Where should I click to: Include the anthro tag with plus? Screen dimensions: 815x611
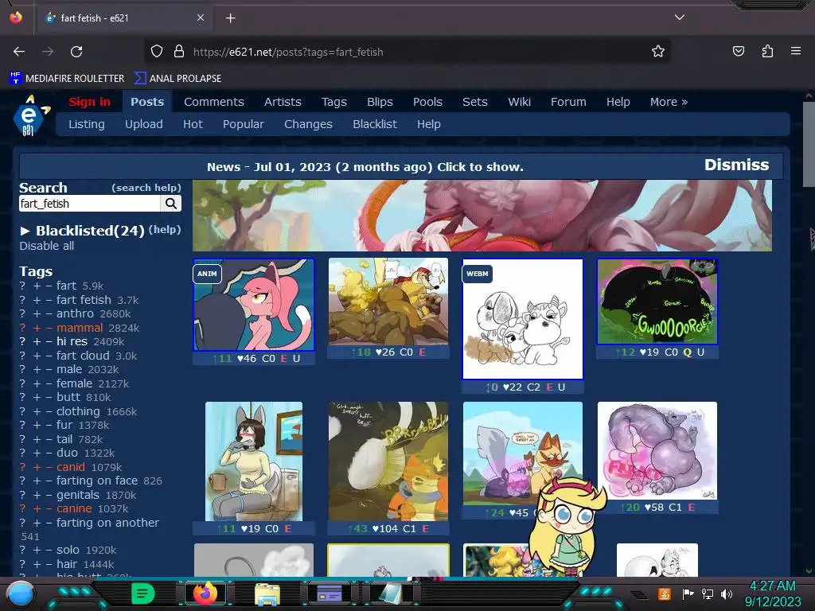37,313
